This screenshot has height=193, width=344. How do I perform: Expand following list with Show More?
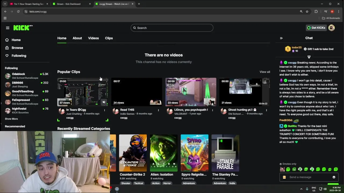point(11,119)
